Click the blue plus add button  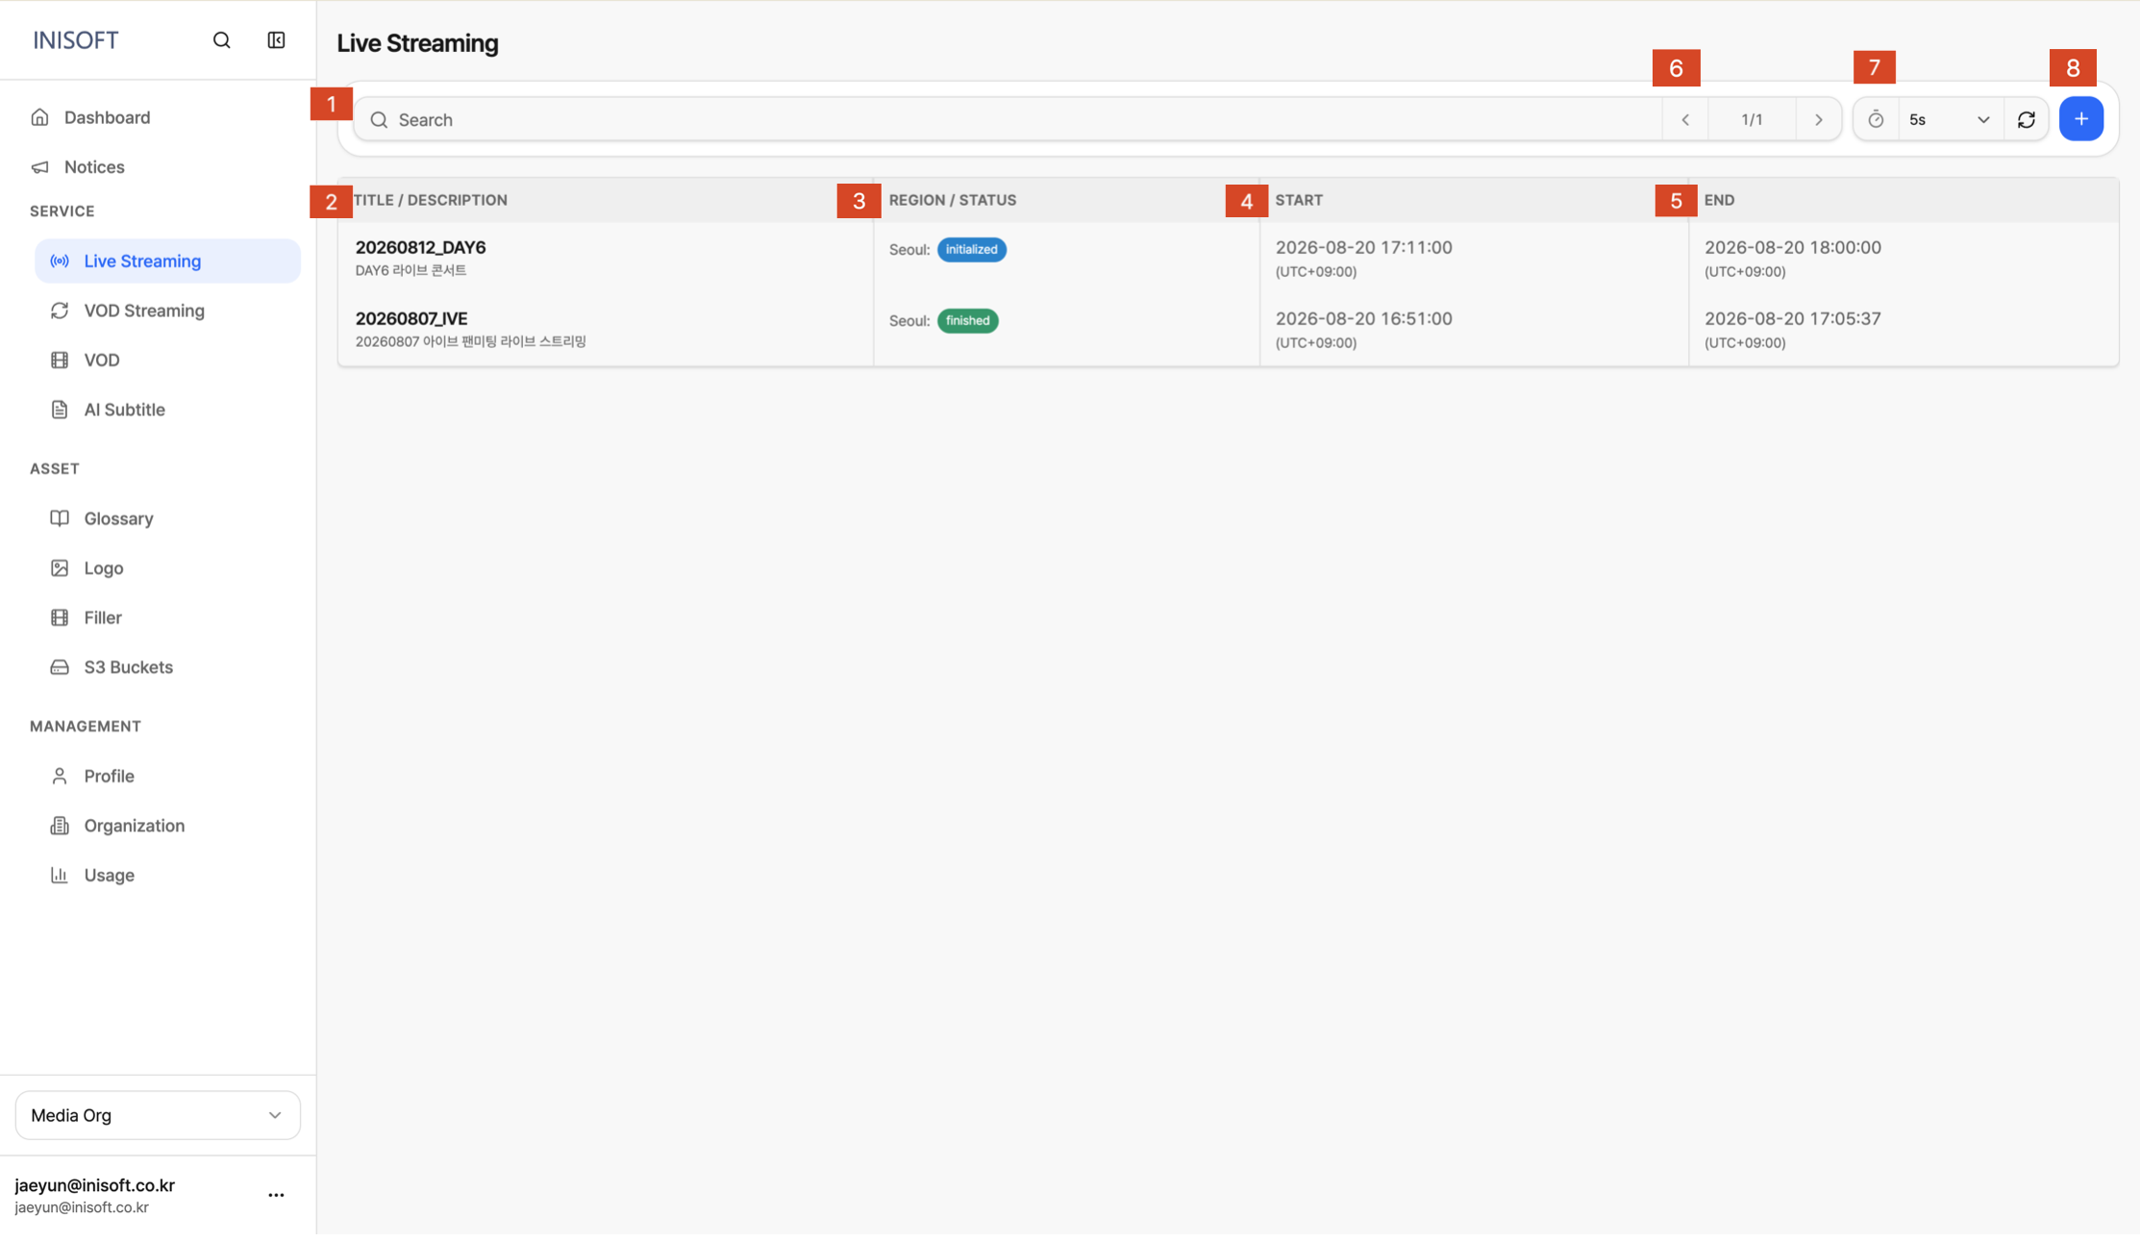(x=2081, y=119)
